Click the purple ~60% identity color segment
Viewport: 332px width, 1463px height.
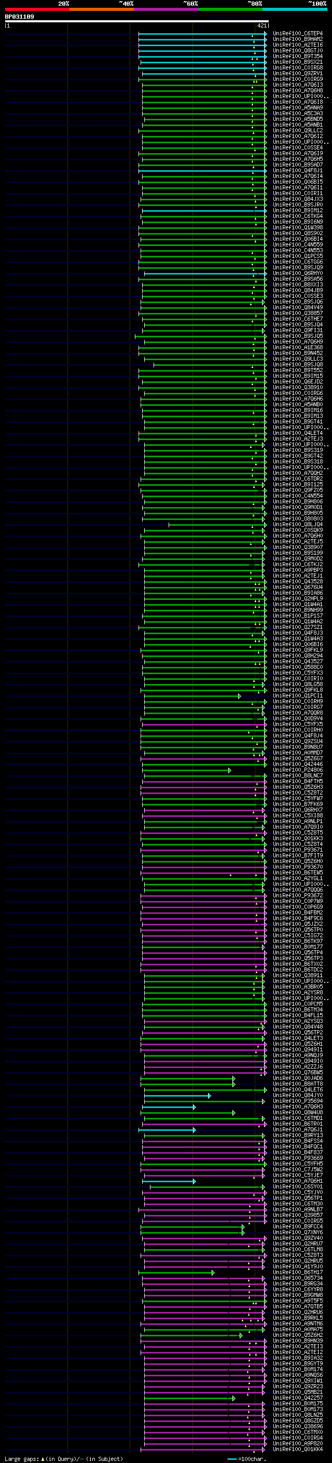(167, 9)
